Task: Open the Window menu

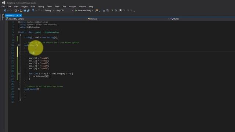Action: click(x=82, y=7)
